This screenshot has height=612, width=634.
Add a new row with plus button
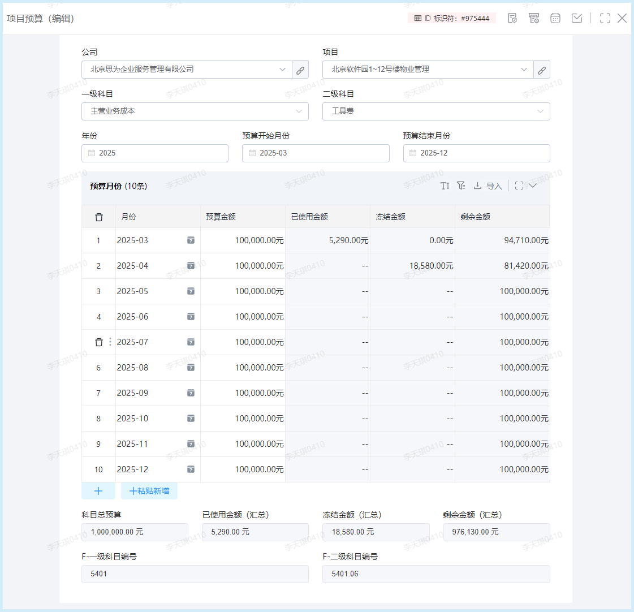(98, 491)
